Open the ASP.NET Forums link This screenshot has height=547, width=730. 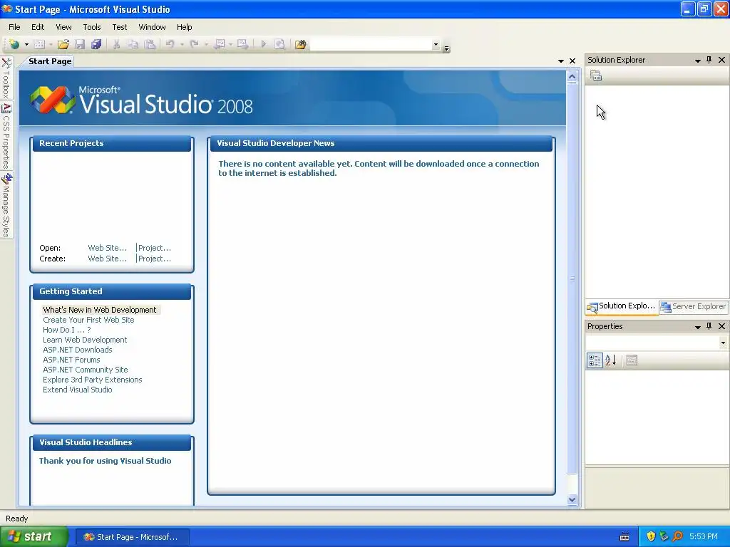(71, 360)
